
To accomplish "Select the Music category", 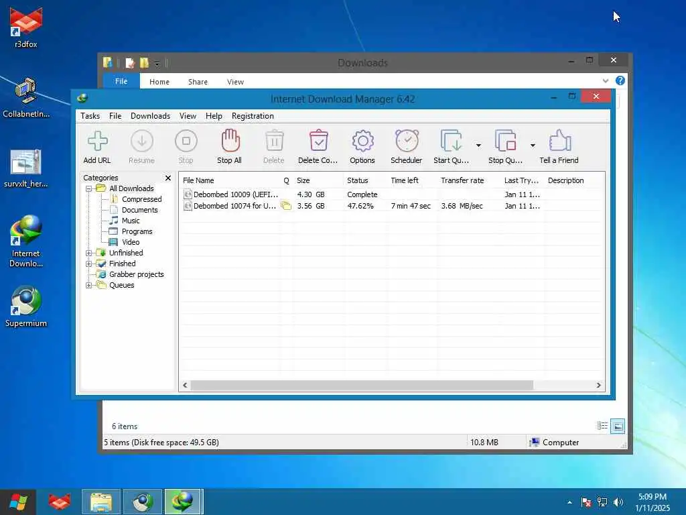I will click(x=131, y=221).
